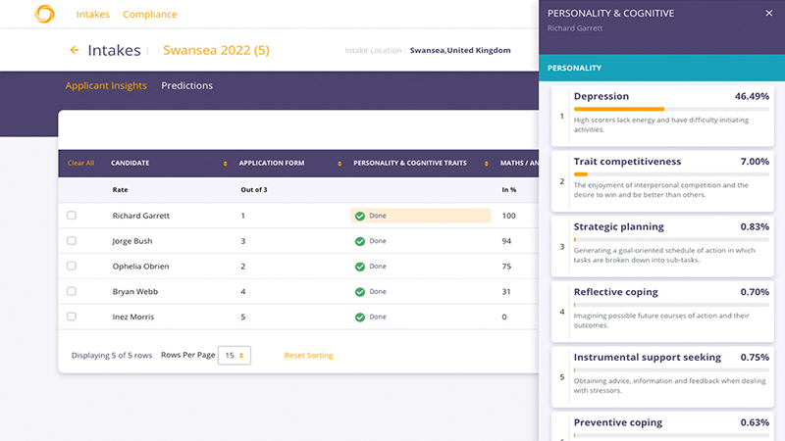Click Swansea,United Kingdom intake location
Viewport: 785px width, 441px height.
[460, 50]
